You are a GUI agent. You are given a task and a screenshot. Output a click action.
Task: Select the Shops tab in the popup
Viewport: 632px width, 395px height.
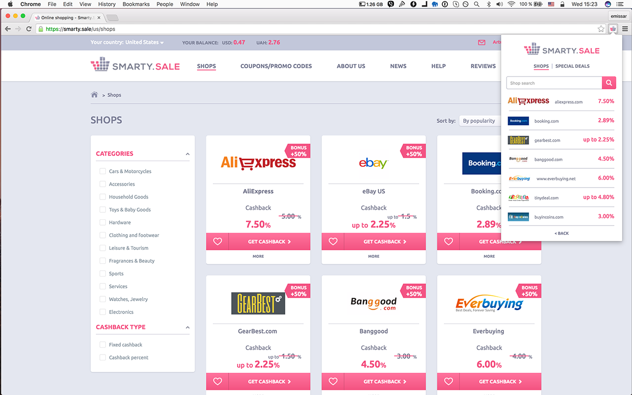pyautogui.click(x=541, y=66)
